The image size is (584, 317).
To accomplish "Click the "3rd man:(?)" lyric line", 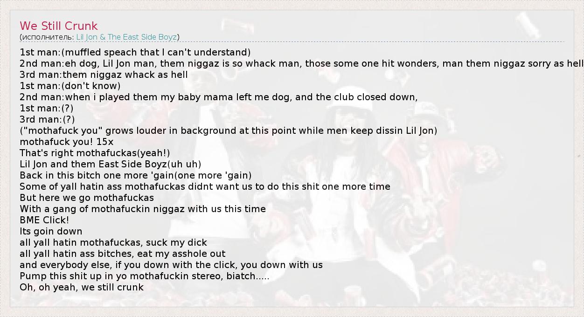I will pyautogui.click(x=47, y=119).
